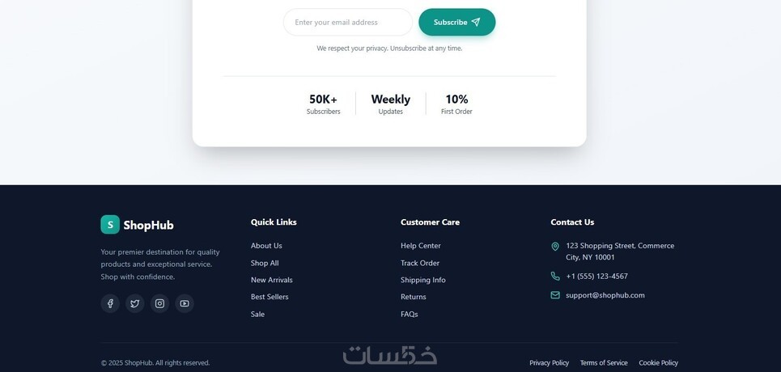
Task: Browse the New Arrivals link
Action: [272, 280]
